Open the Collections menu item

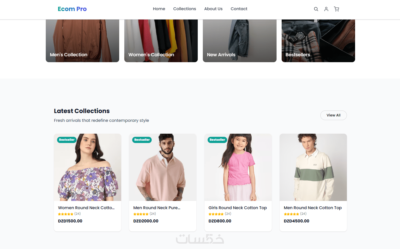[184, 9]
